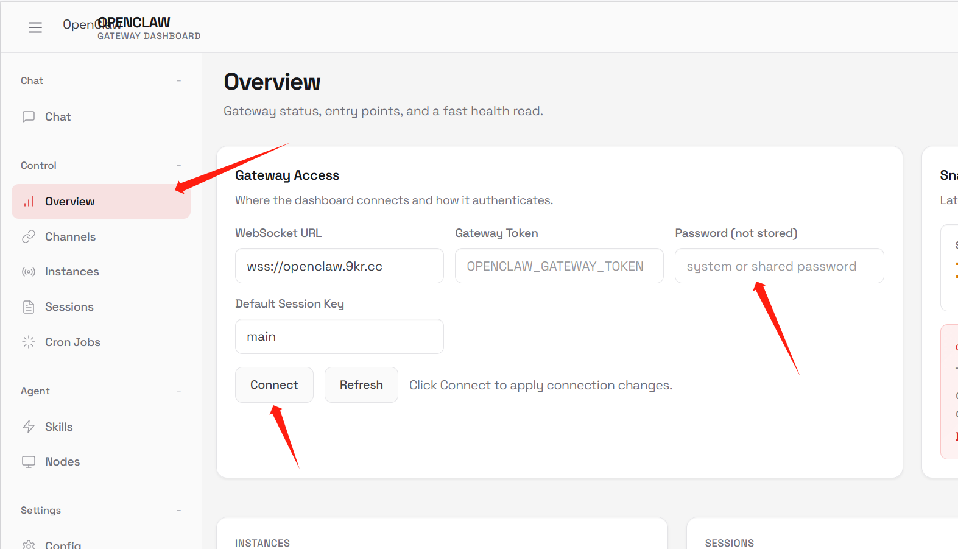Click the Chat speech bubble icon
Screen dimensions: 958x549
click(x=29, y=117)
